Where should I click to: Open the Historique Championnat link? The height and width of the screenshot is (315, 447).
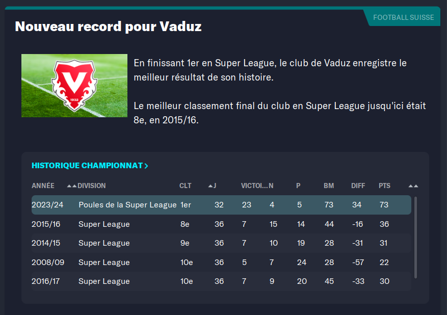pos(87,166)
